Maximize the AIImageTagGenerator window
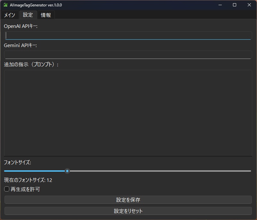 pyautogui.click(x=235, y=5)
